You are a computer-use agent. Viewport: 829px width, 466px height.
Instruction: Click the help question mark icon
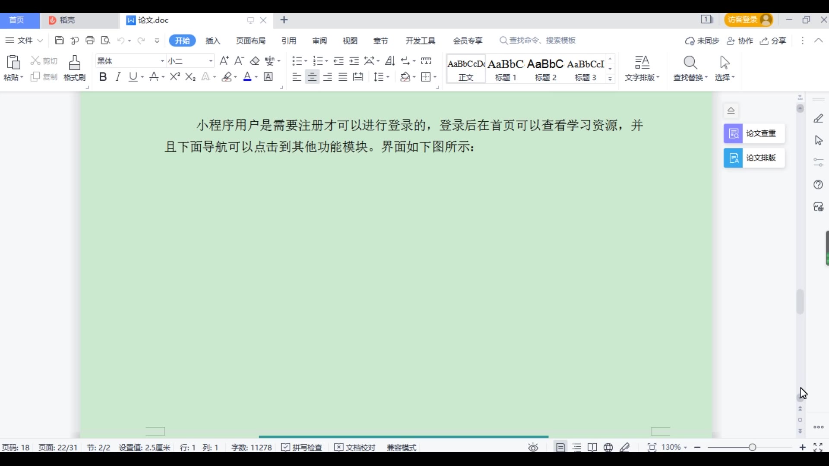coord(818,185)
